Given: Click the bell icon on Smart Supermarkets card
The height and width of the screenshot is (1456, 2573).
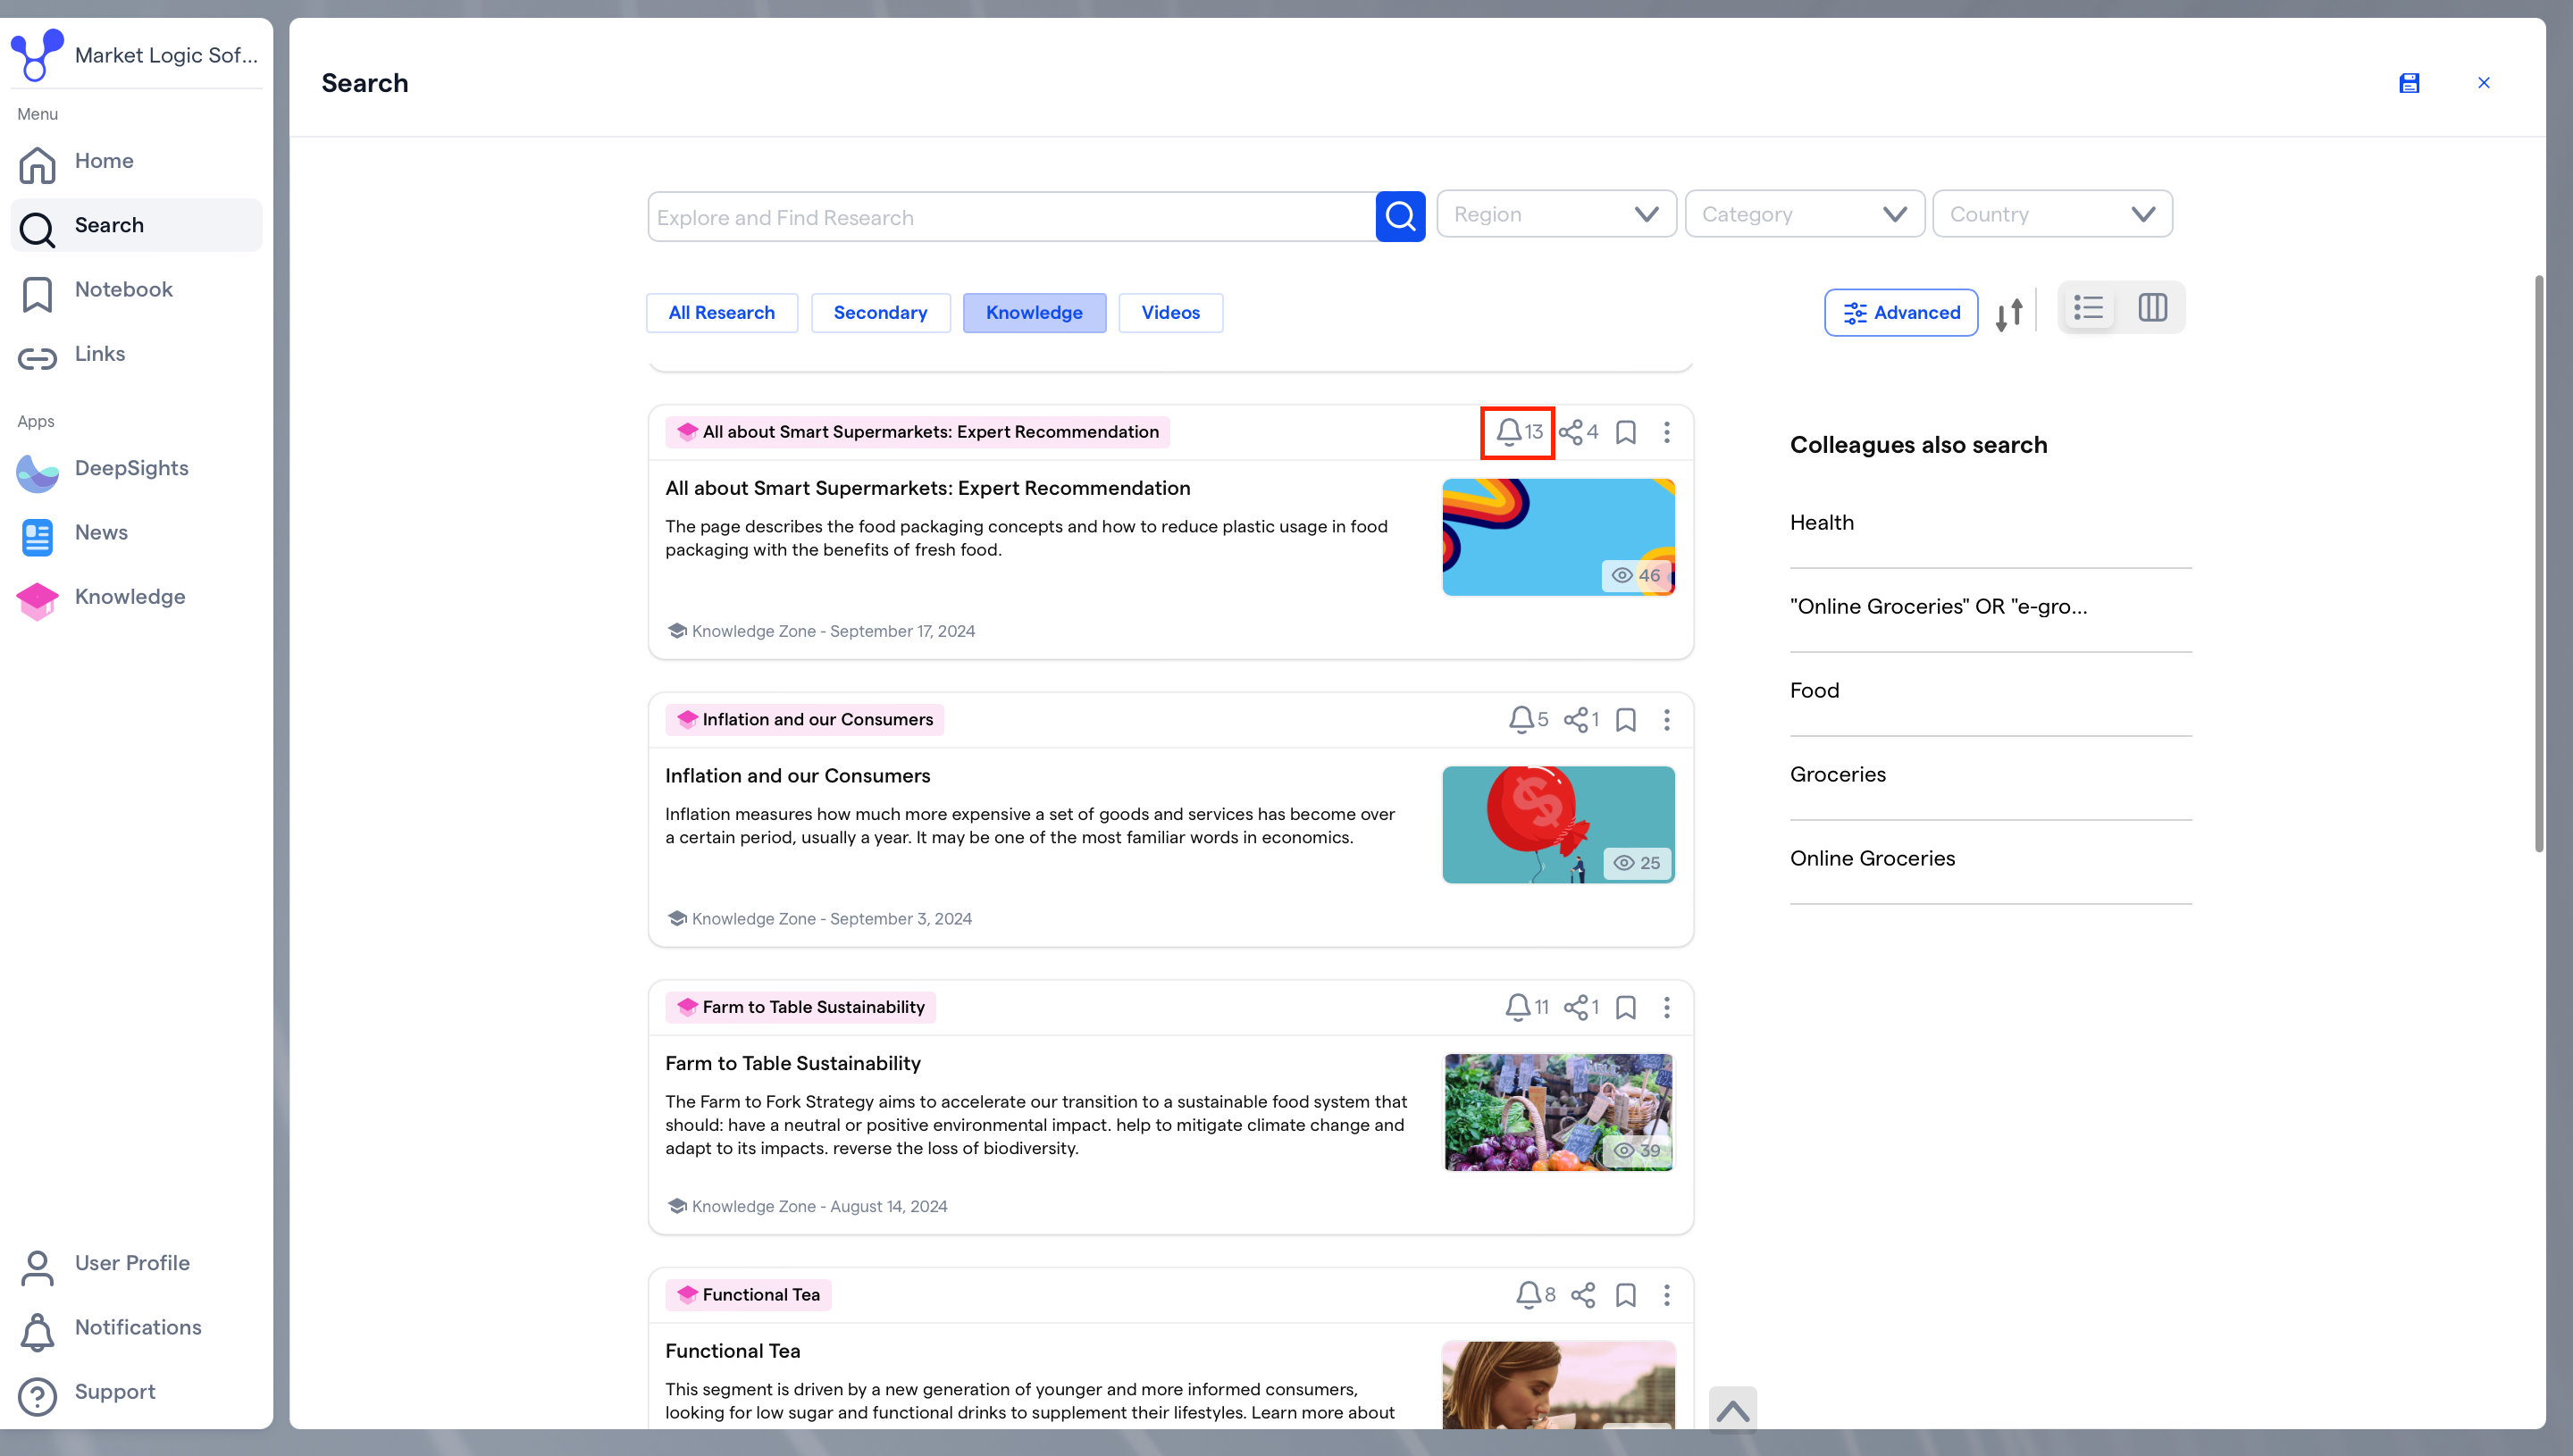Looking at the screenshot, I should point(1509,432).
